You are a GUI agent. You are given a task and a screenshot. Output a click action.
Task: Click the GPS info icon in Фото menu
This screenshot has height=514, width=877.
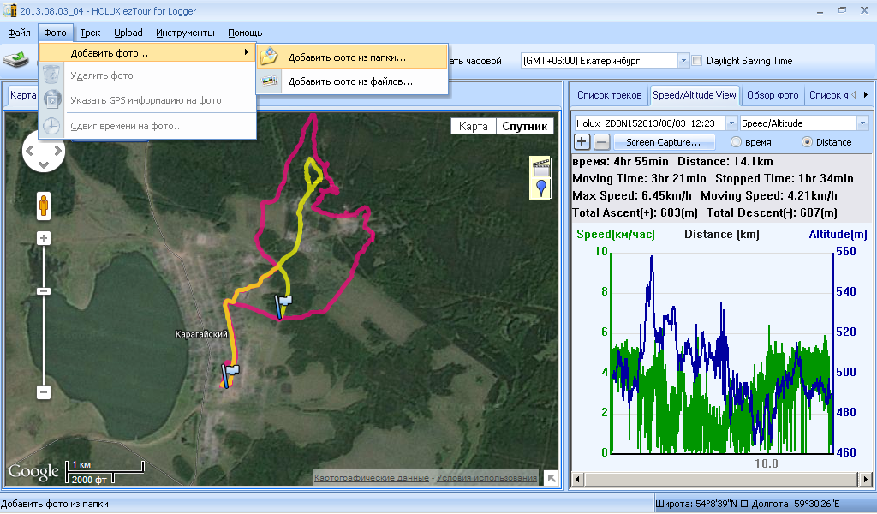(51, 100)
